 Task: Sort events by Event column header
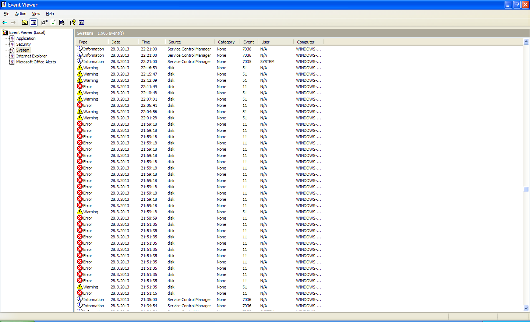(249, 42)
